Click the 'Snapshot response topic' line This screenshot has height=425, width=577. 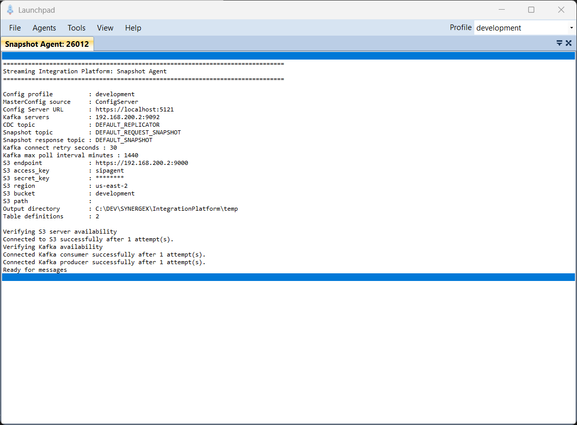[x=78, y=140]
